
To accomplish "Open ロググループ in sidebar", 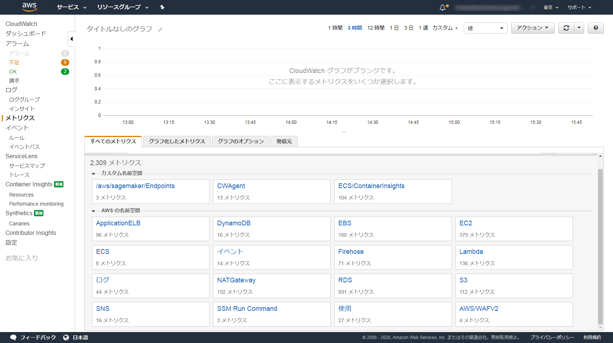I will (24, 99).
